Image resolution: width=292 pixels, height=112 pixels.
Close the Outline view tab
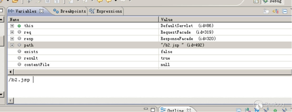coord(189,110)
